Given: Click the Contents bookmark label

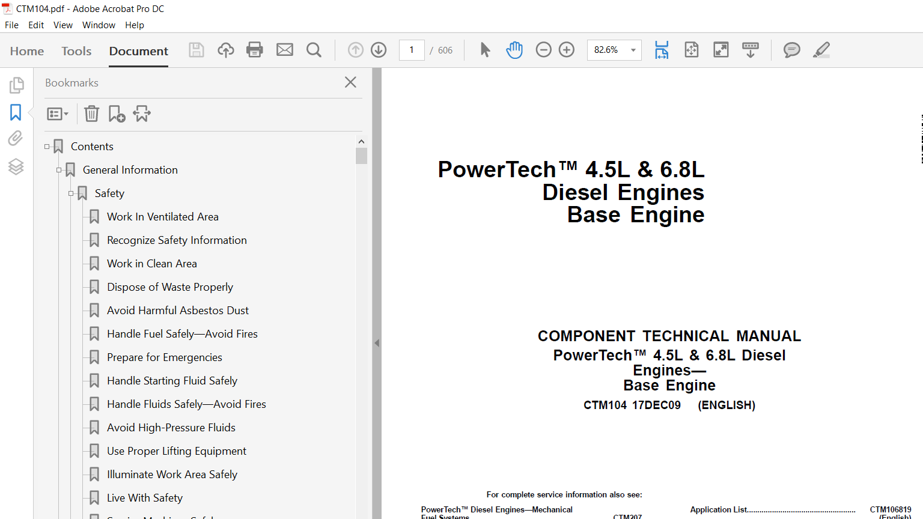Looking at the screenshot, I should (x=92, y=147).
